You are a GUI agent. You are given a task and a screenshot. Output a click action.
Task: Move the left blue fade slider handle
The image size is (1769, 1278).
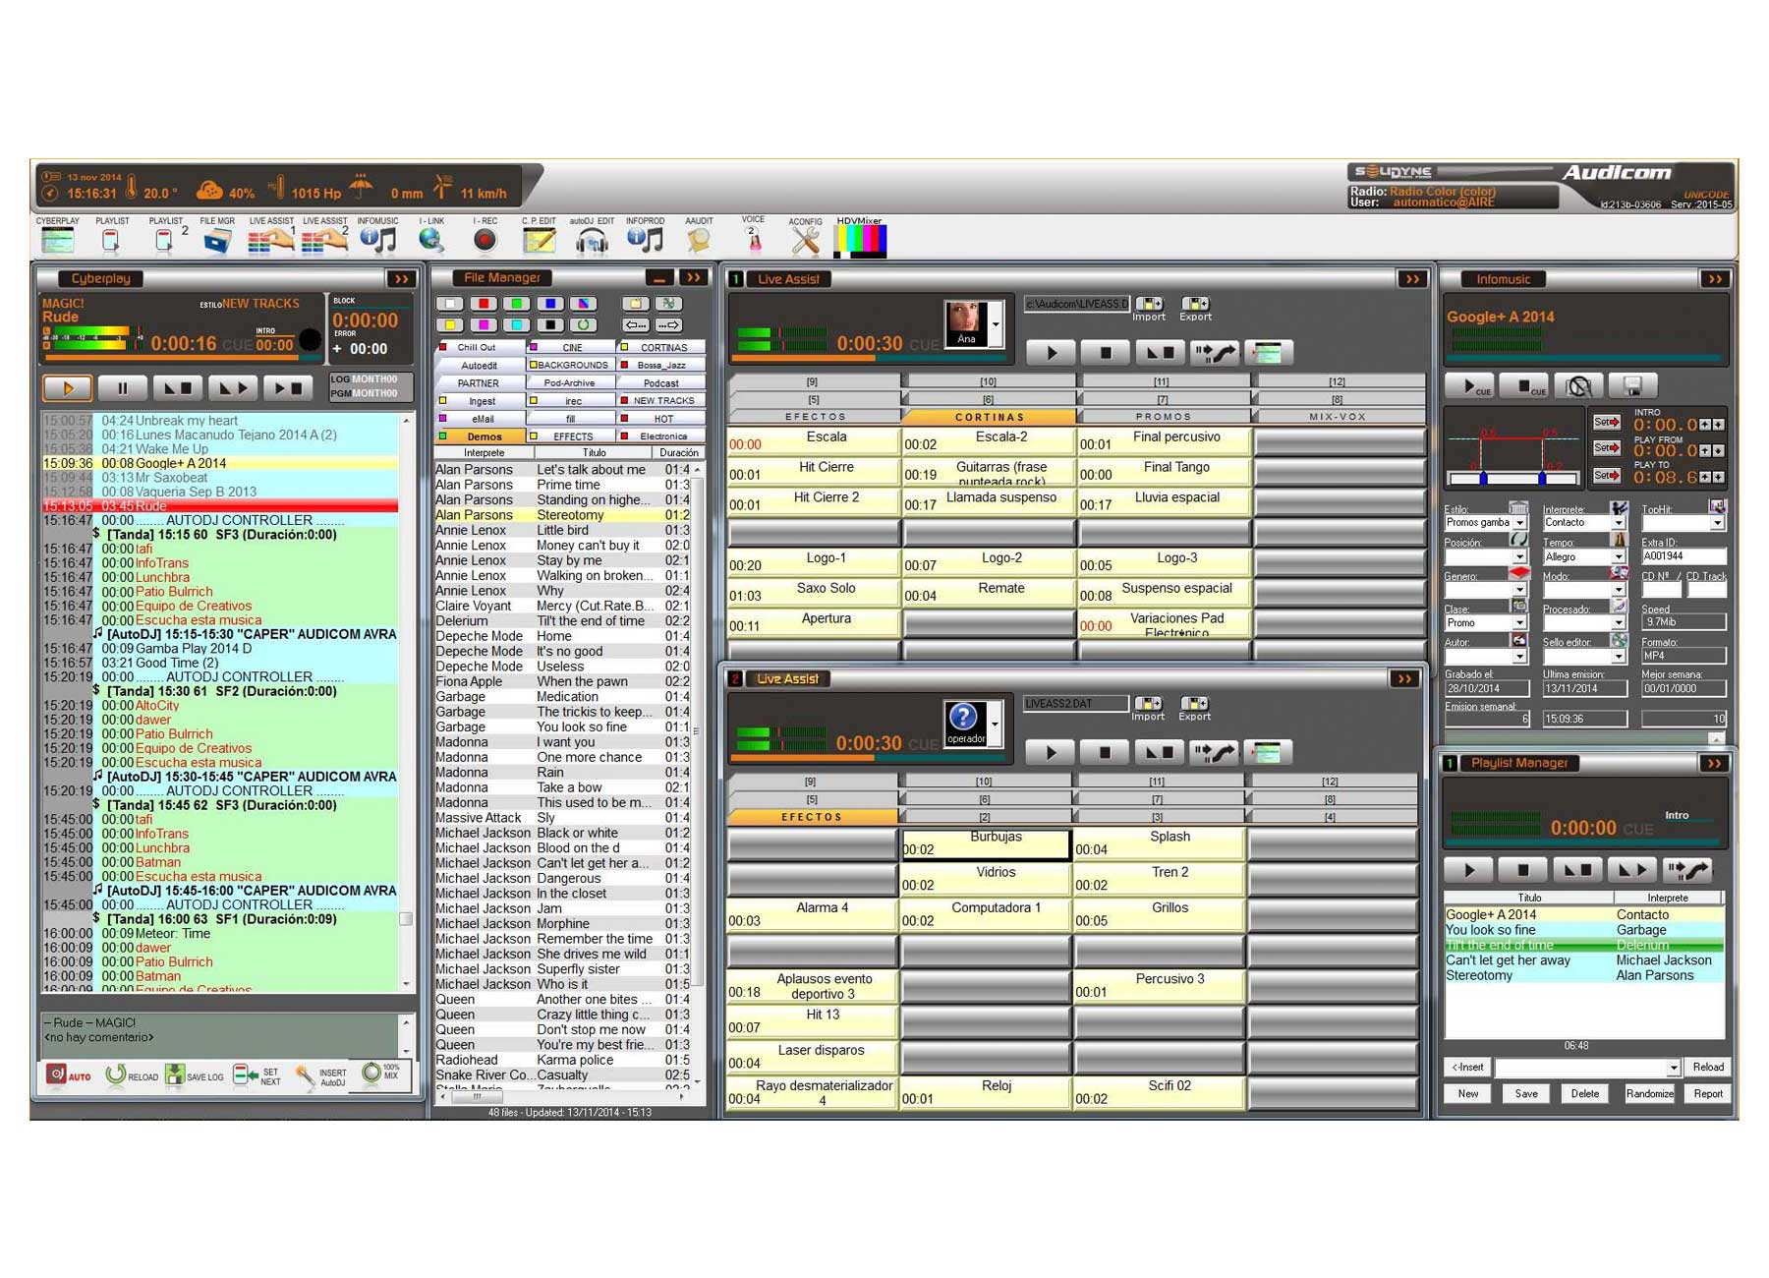click(1483, 479)
